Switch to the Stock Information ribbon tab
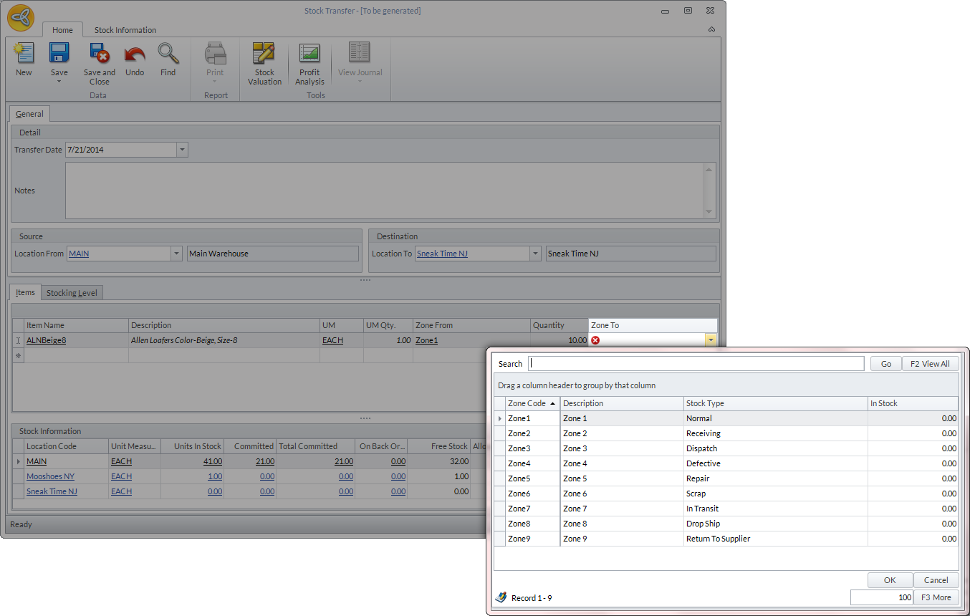 [x=125, y=30]
